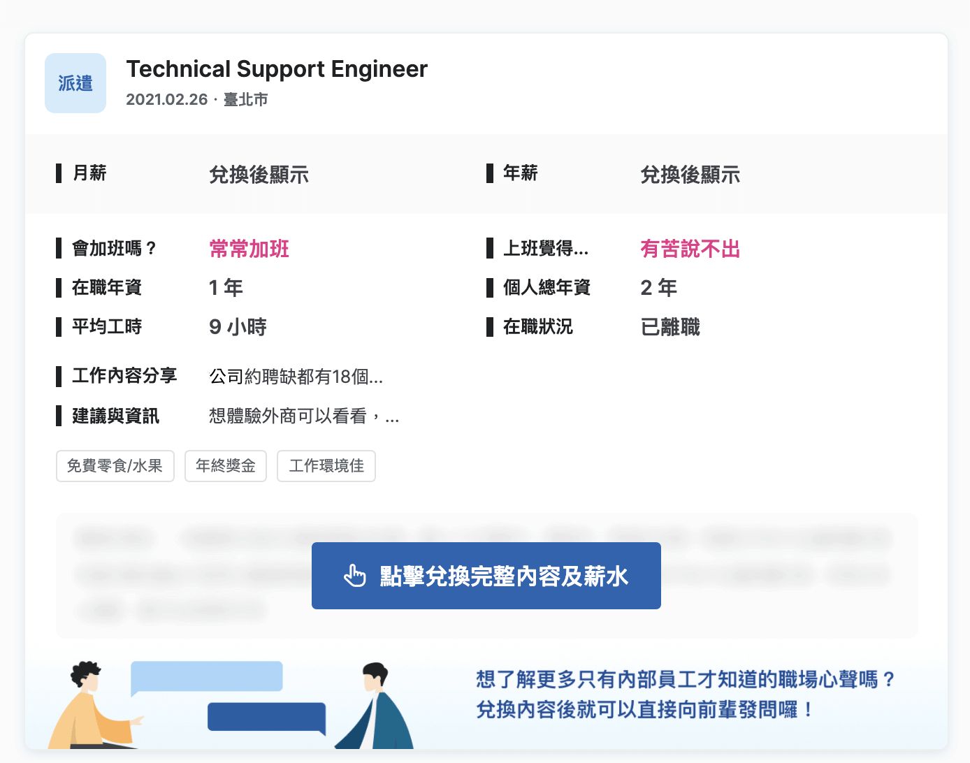Screen dimensions: 970x763
Task: Select the 工作環境佳 tag
Action: [326, 466]
